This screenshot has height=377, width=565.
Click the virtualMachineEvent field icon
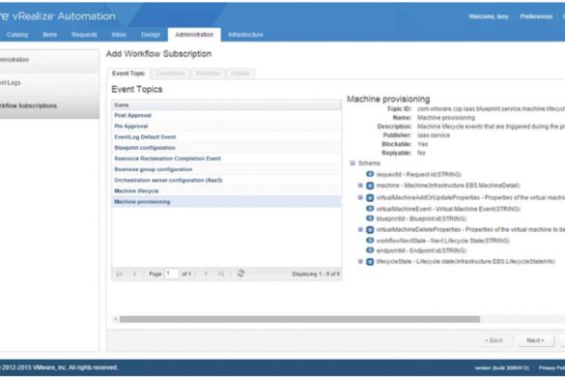click(x=370, y=209)
